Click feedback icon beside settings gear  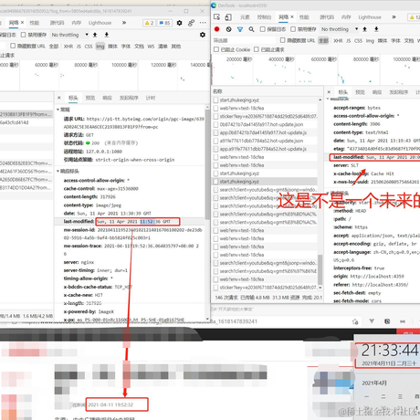coord(191,23)
